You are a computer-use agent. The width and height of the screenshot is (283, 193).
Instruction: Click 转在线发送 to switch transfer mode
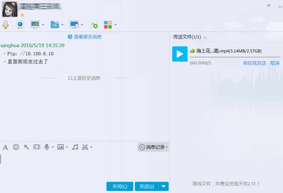[254, 63]
